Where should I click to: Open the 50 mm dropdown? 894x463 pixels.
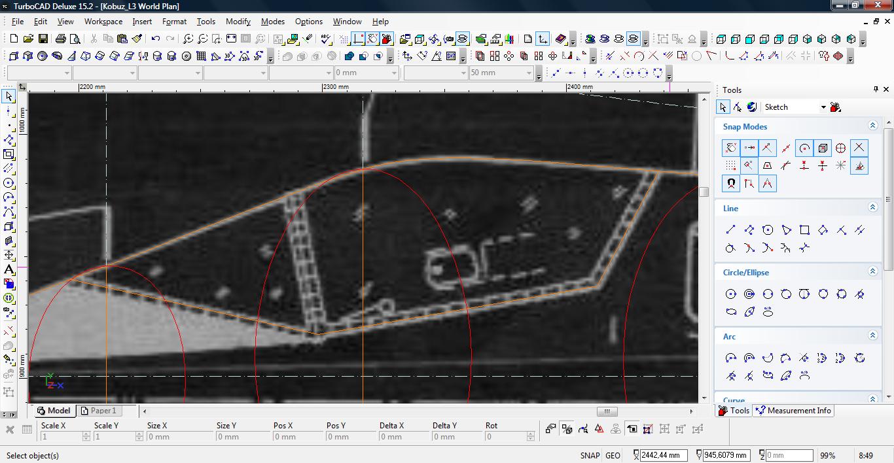click(529, 73)
